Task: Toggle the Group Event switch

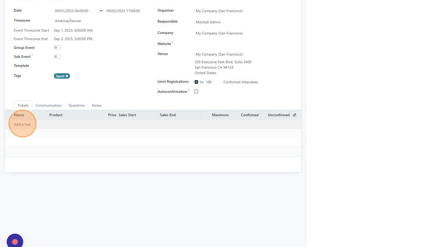Action: [x=57, y=47]
